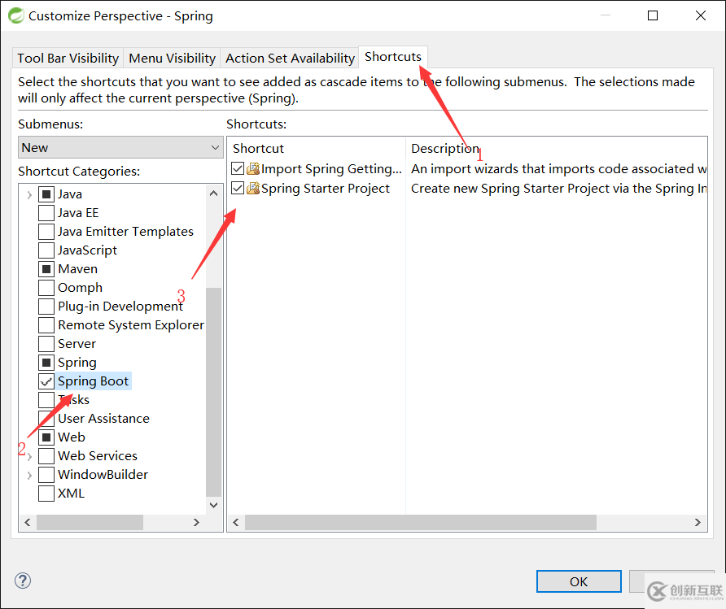Switch to Tool Bar Visibility tab
726x609 pixels.
(68, 59)
